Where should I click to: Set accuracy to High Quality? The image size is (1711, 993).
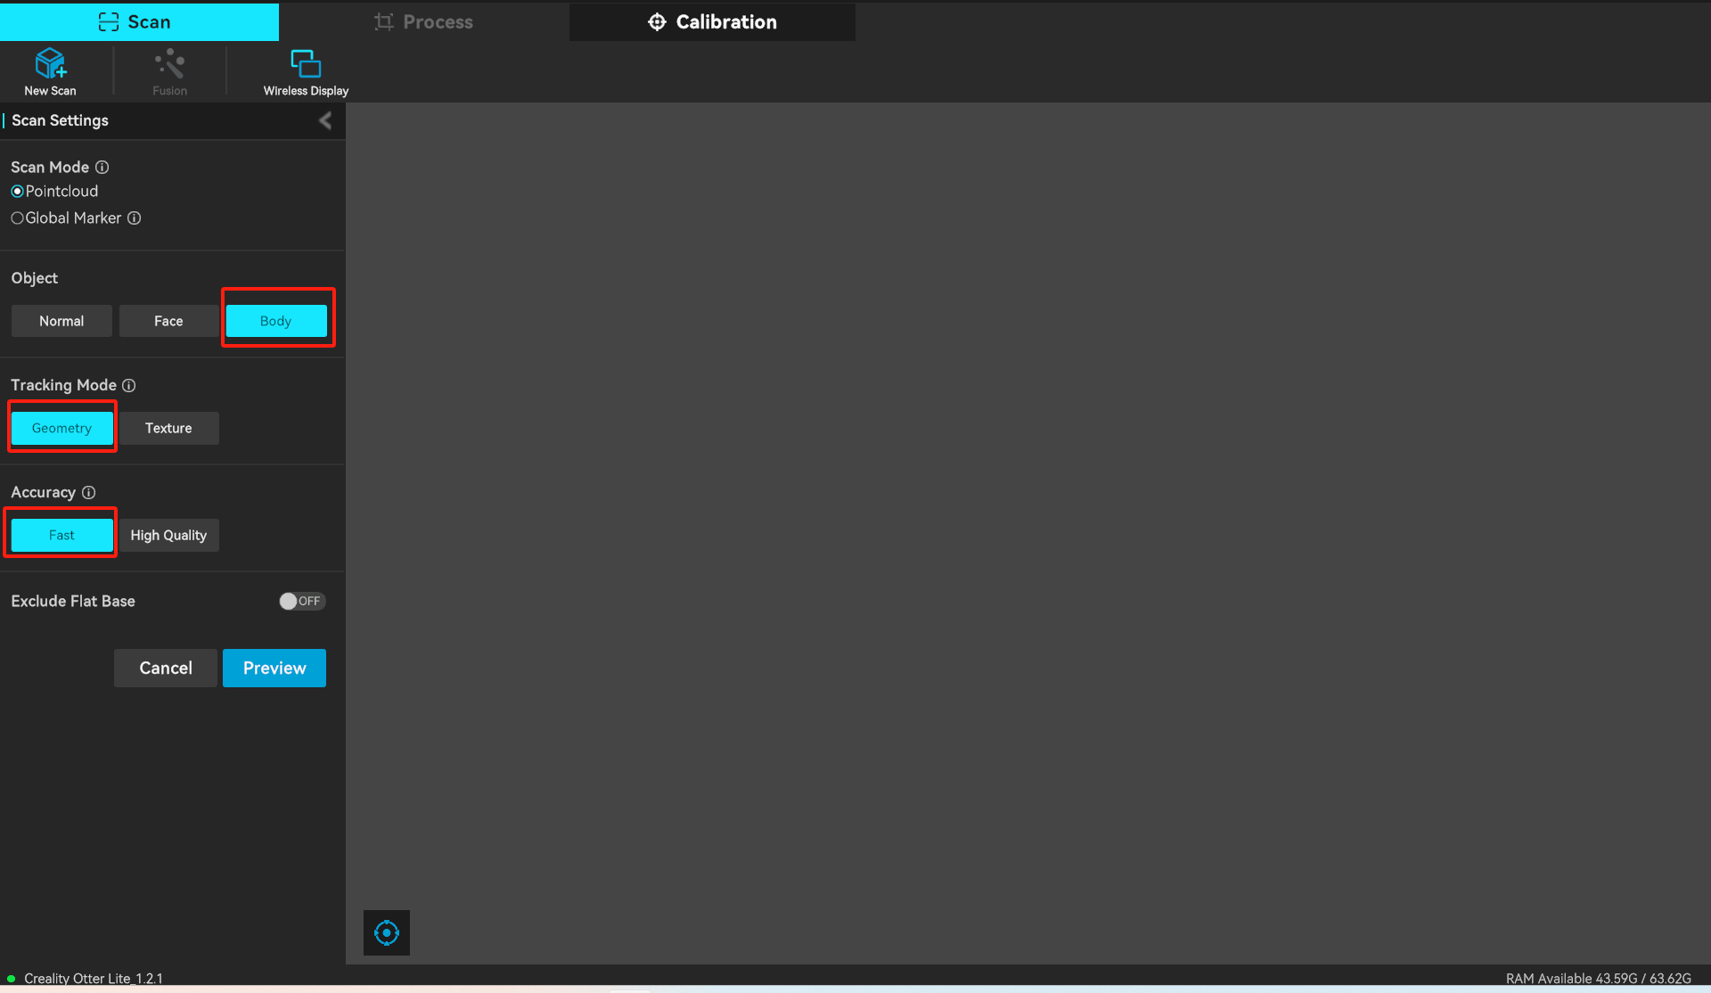coord(168,535)
